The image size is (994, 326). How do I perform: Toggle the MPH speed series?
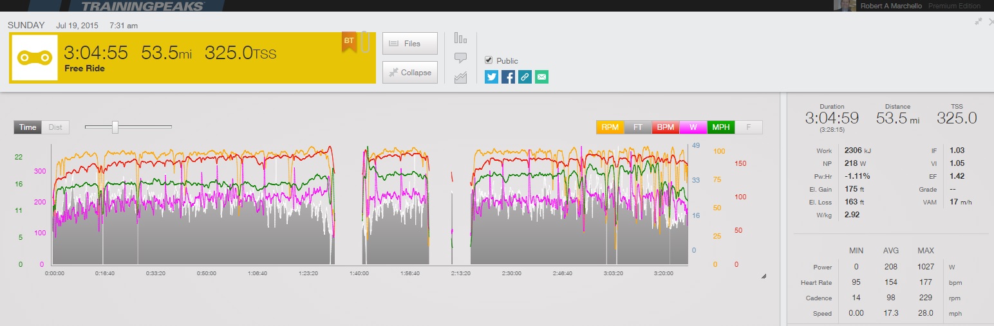pos(720,127)
